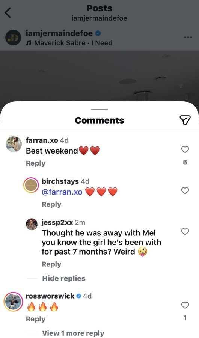
Task: Open jessp2xx's profile avatar
Action: pyautogui.click(x=32, y=224)
